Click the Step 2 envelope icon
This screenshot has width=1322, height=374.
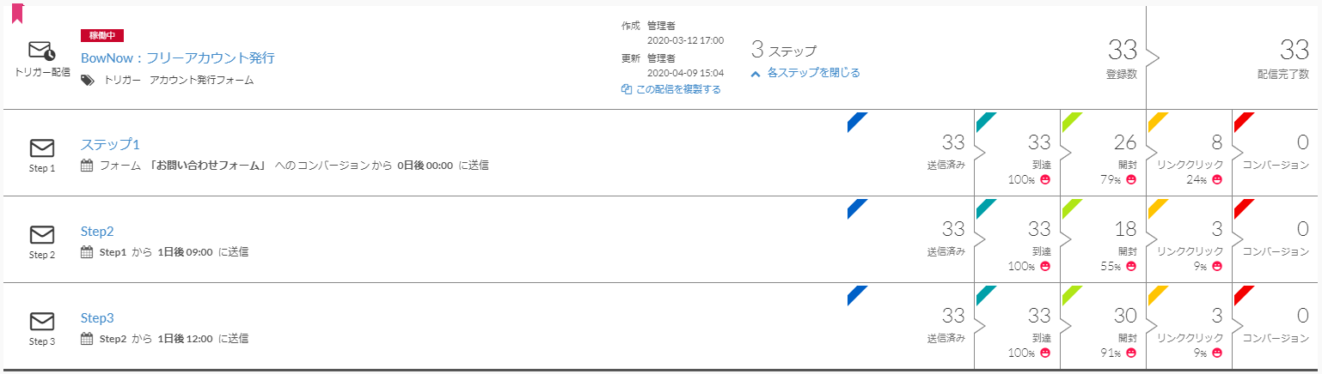coord(42,234)
